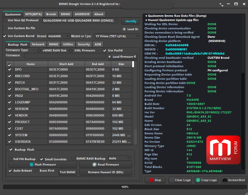Click the Firmware path input field
Image resolution: width=248 pixels, height=195 pixels.
(65, 55)
